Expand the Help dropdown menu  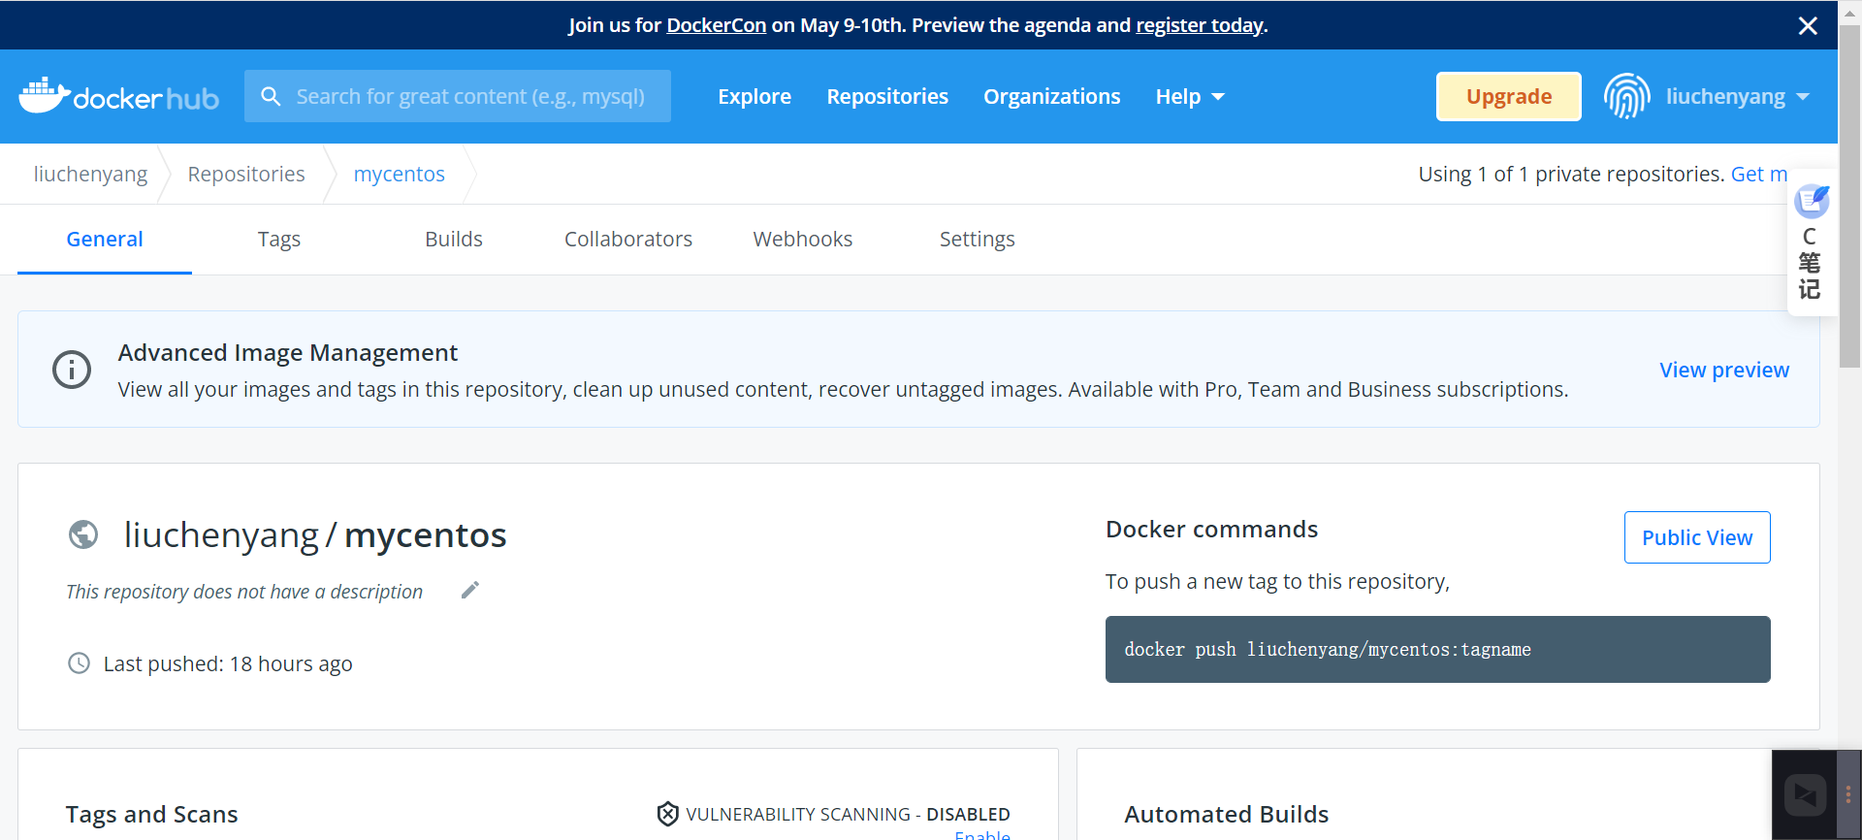click(1190, 96)
